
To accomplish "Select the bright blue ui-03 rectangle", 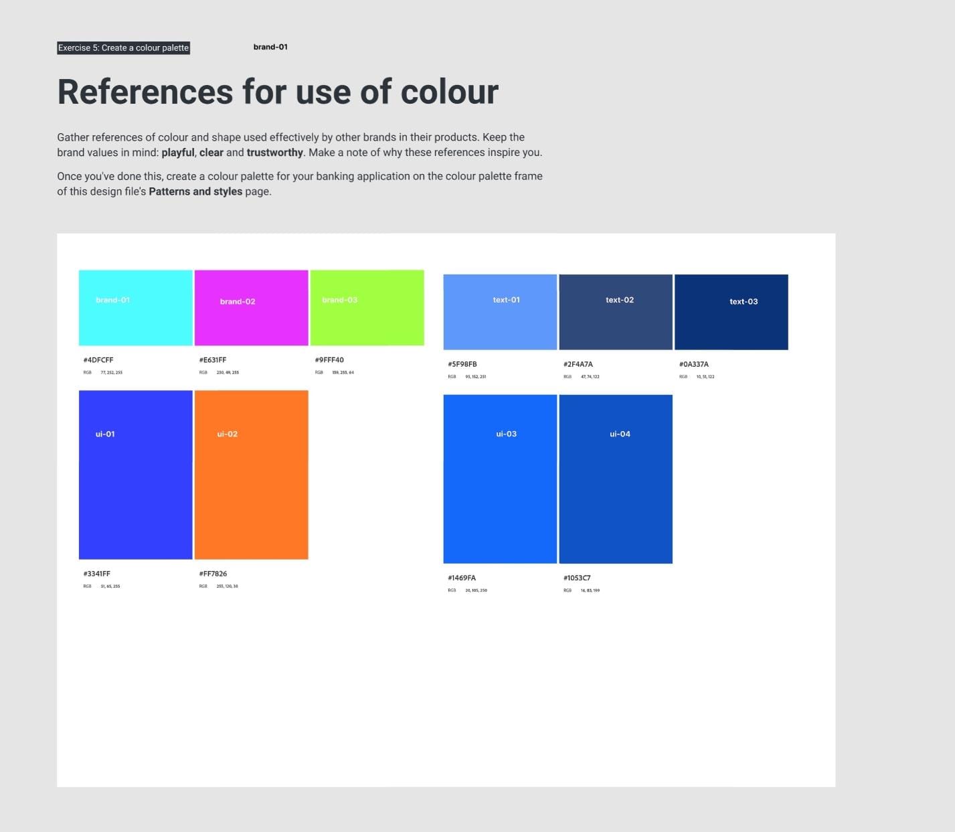I will pyautogui.click(x=500, y=479).
